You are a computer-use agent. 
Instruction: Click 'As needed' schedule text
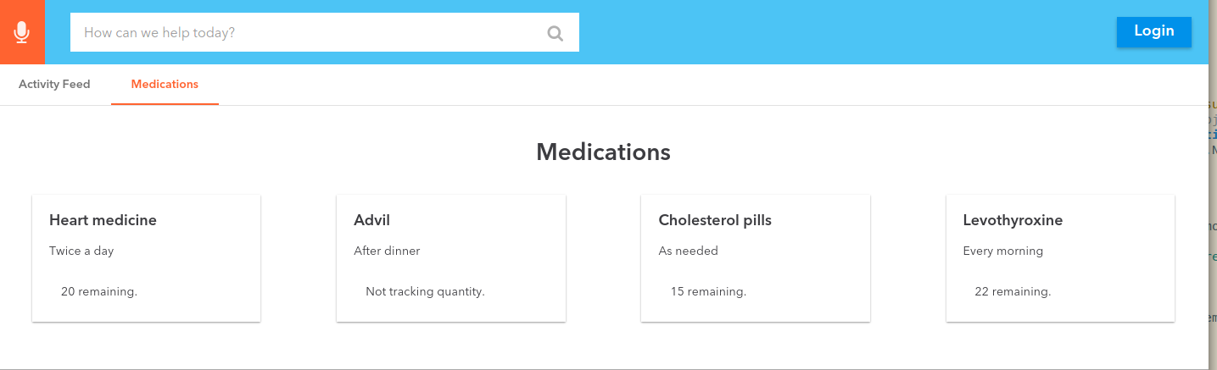(688, 251)
